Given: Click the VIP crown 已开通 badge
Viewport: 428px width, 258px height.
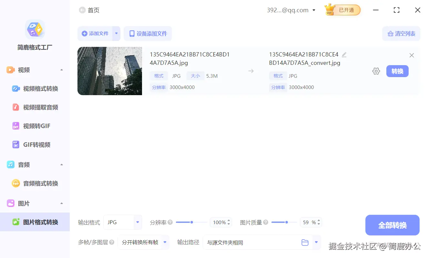Looking at the screenshot, I should (342, 10).
